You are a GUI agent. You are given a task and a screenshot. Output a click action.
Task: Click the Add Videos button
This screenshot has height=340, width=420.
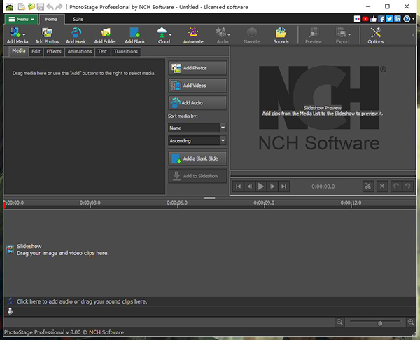tap(197, 86)
